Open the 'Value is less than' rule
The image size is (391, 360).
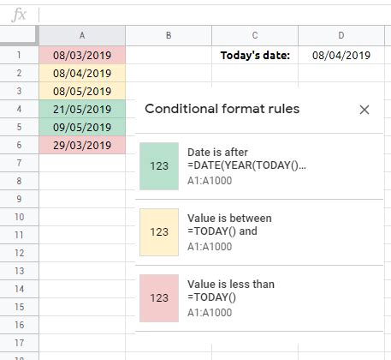[259, 298]
